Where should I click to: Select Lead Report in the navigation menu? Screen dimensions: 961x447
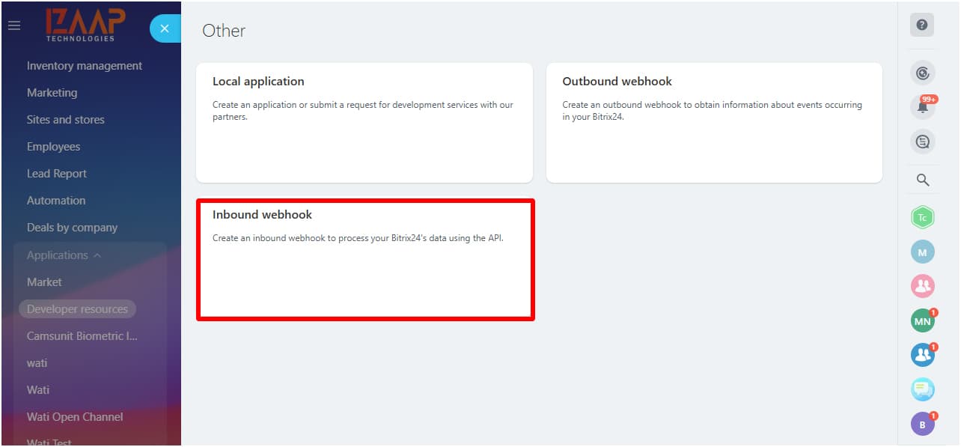57,173
